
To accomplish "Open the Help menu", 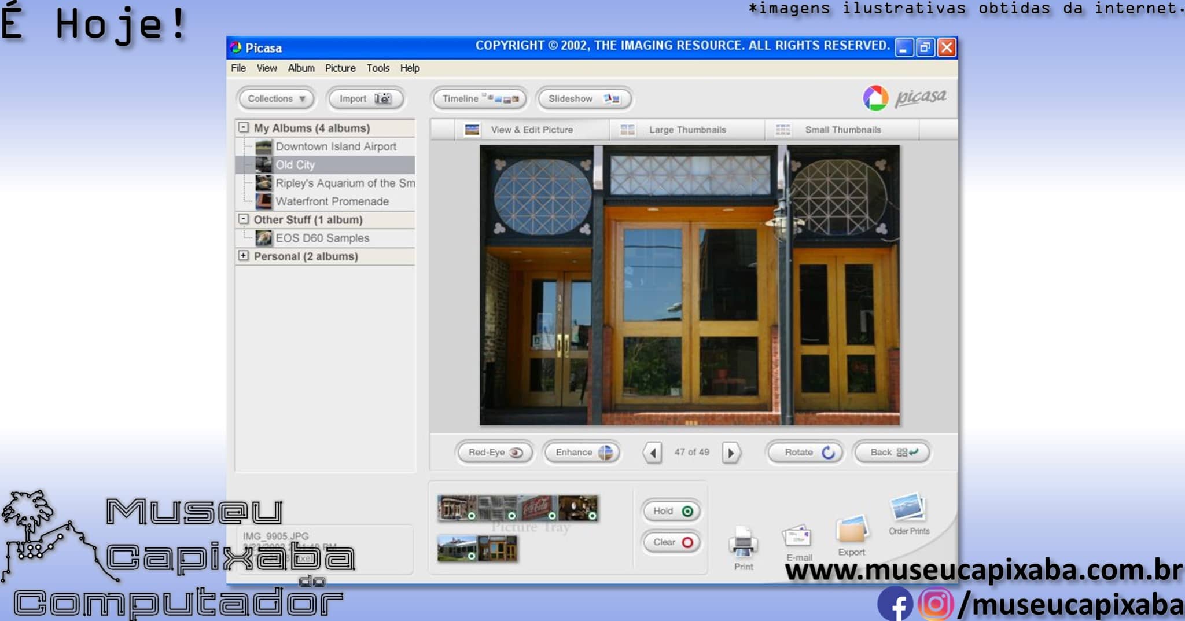I will coord(410,68).
